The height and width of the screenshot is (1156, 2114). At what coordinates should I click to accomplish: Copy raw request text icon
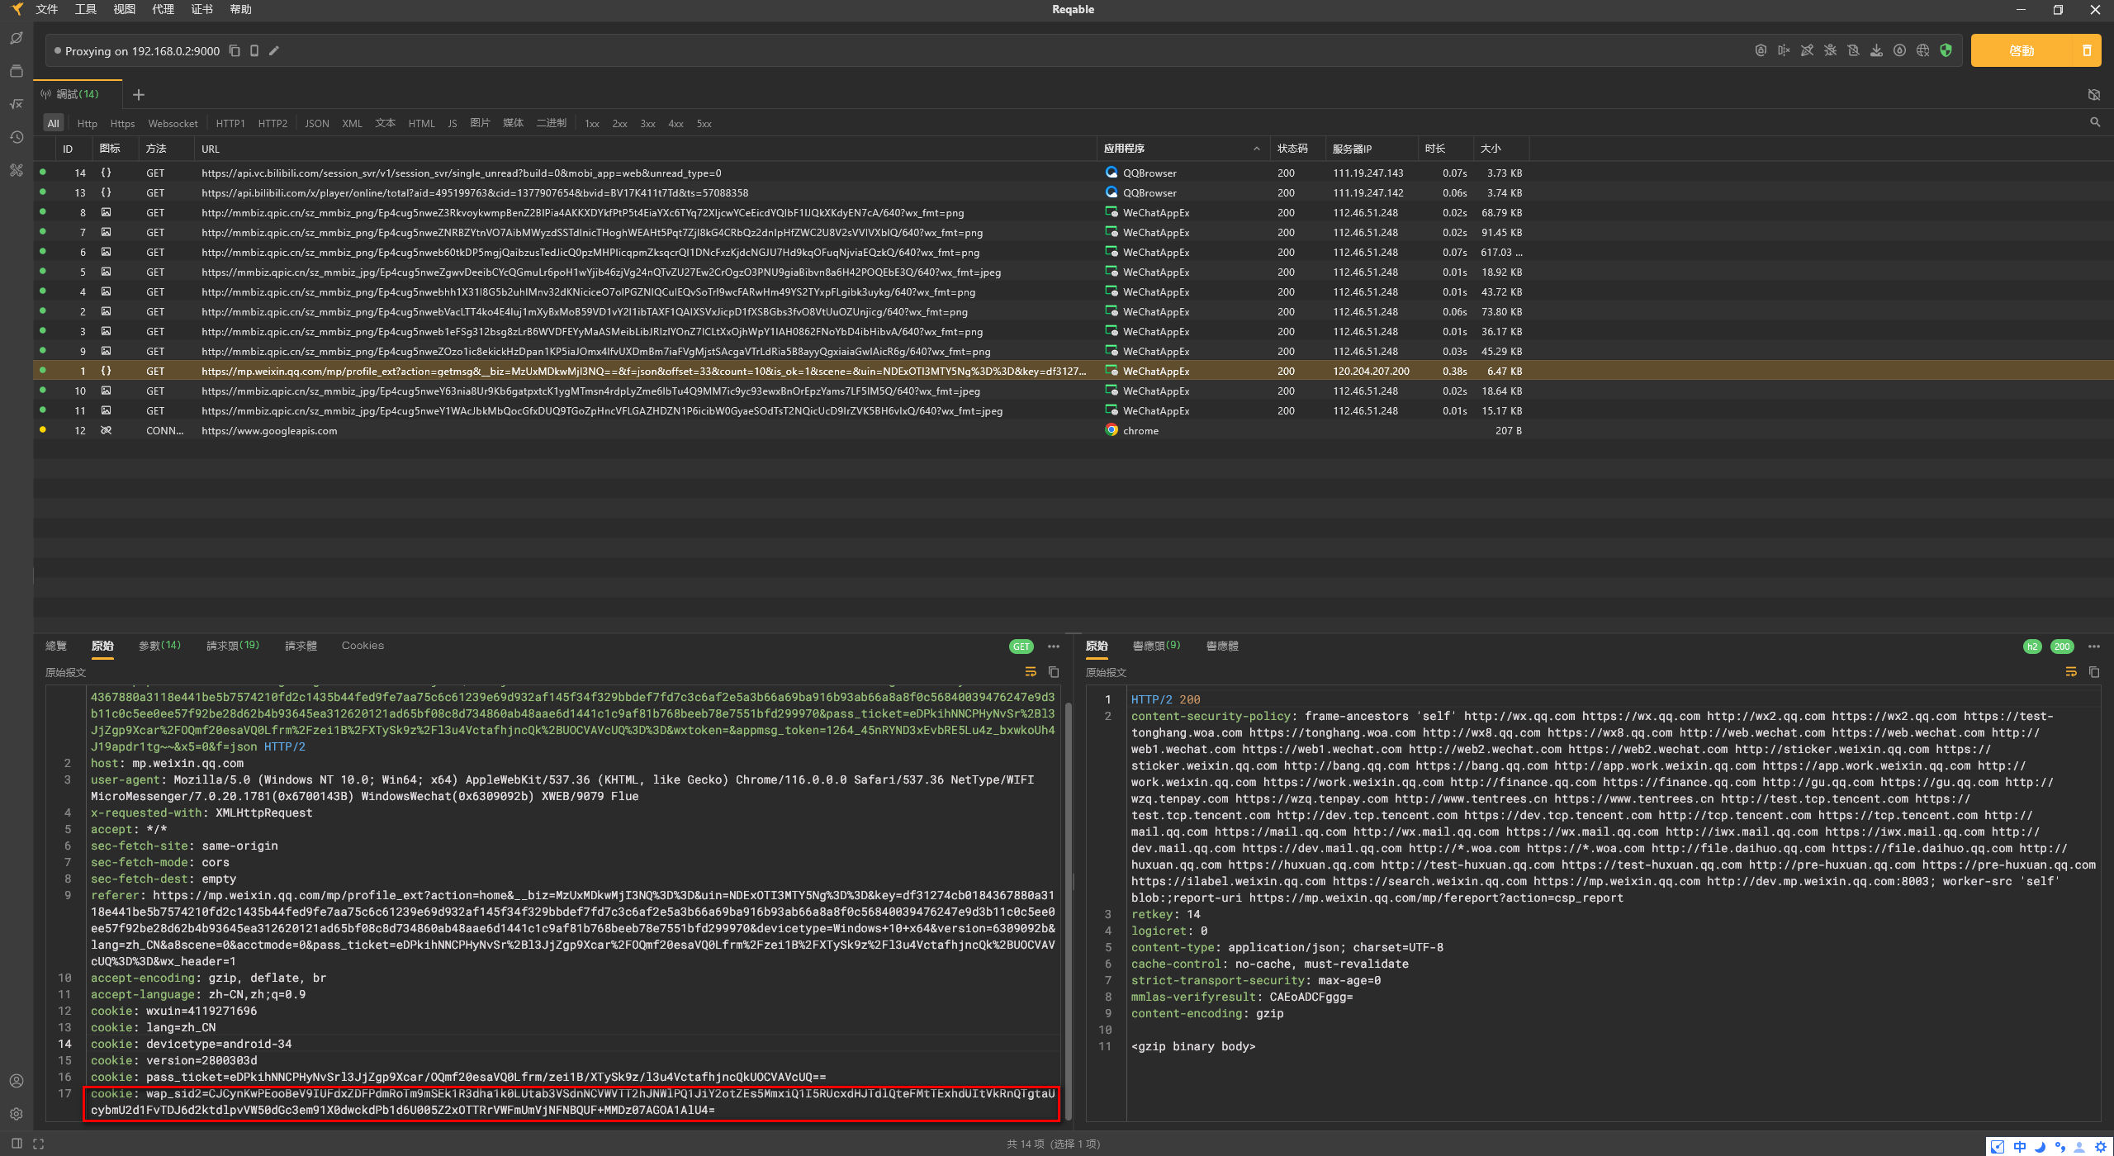(1054, 672)
